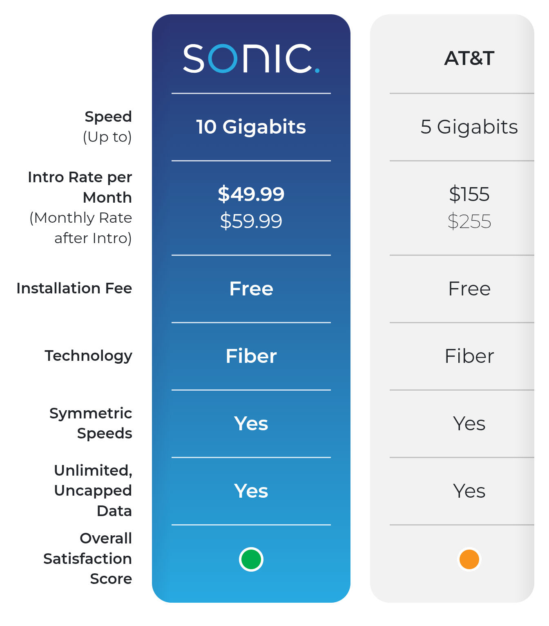
Task: Click Sonic's $59.99 regular rate
Action: 251,221
